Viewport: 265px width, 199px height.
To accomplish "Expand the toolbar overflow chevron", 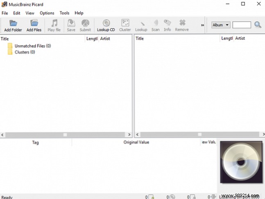I will (202, 25).
